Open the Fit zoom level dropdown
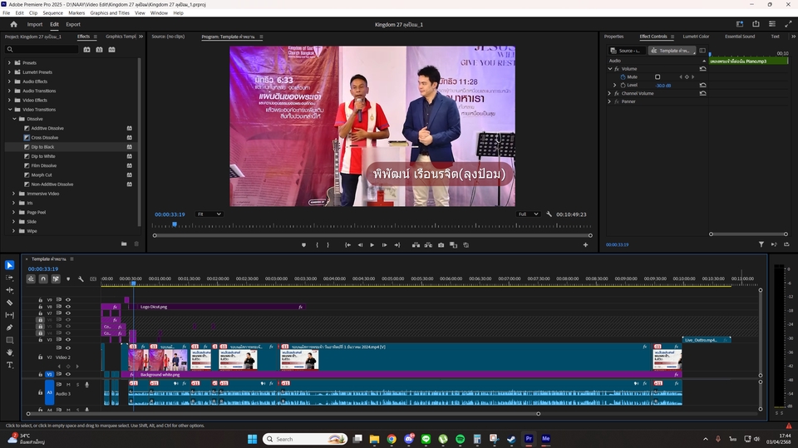The image size is (798, 448). point(209,214)
